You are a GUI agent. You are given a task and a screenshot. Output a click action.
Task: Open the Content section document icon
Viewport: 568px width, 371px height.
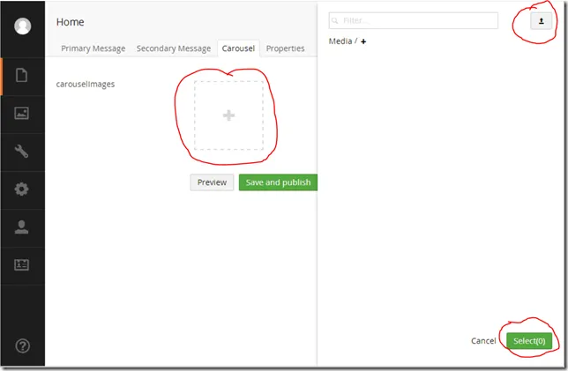pyautogui.click(x=23, y=75)
